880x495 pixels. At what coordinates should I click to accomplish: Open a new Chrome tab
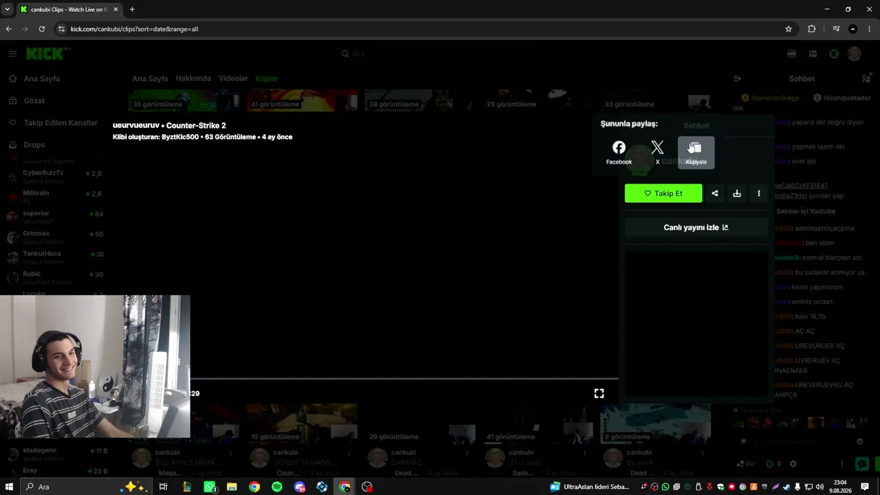point(132,10)
